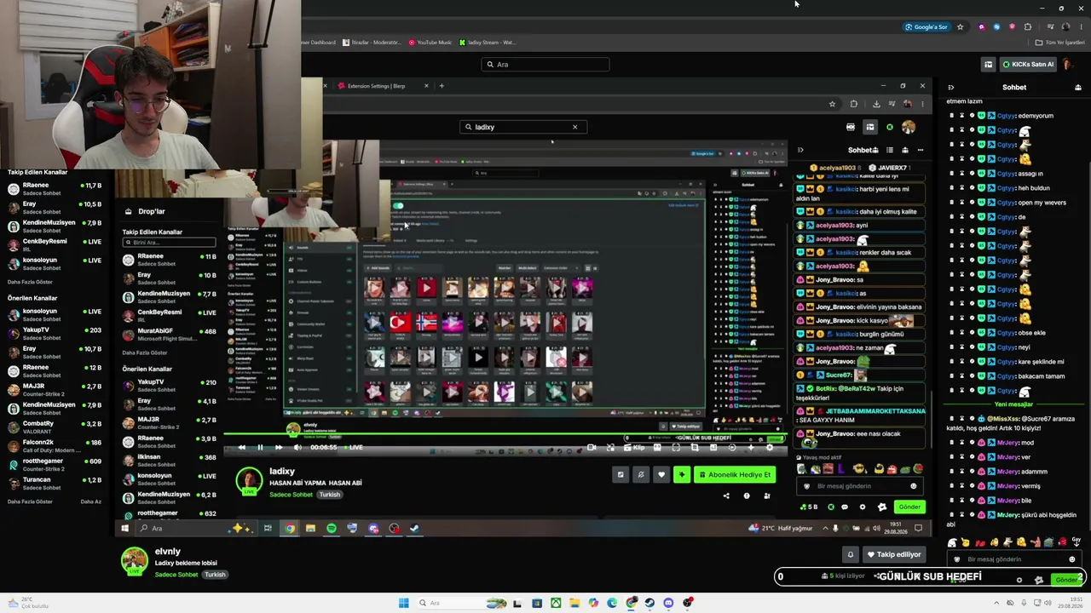Expand Daha Fazla Göster beside Daha Az
The height and width of the screenshot is (613, 1091).
(x=31, y=501)
